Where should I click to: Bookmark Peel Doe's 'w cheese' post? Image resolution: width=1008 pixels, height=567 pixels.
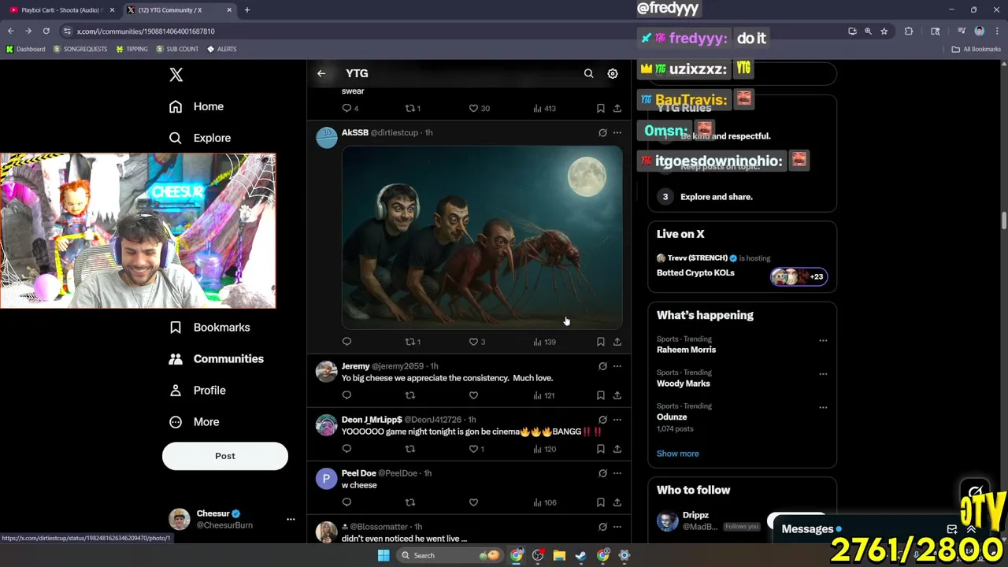point(600,502)
